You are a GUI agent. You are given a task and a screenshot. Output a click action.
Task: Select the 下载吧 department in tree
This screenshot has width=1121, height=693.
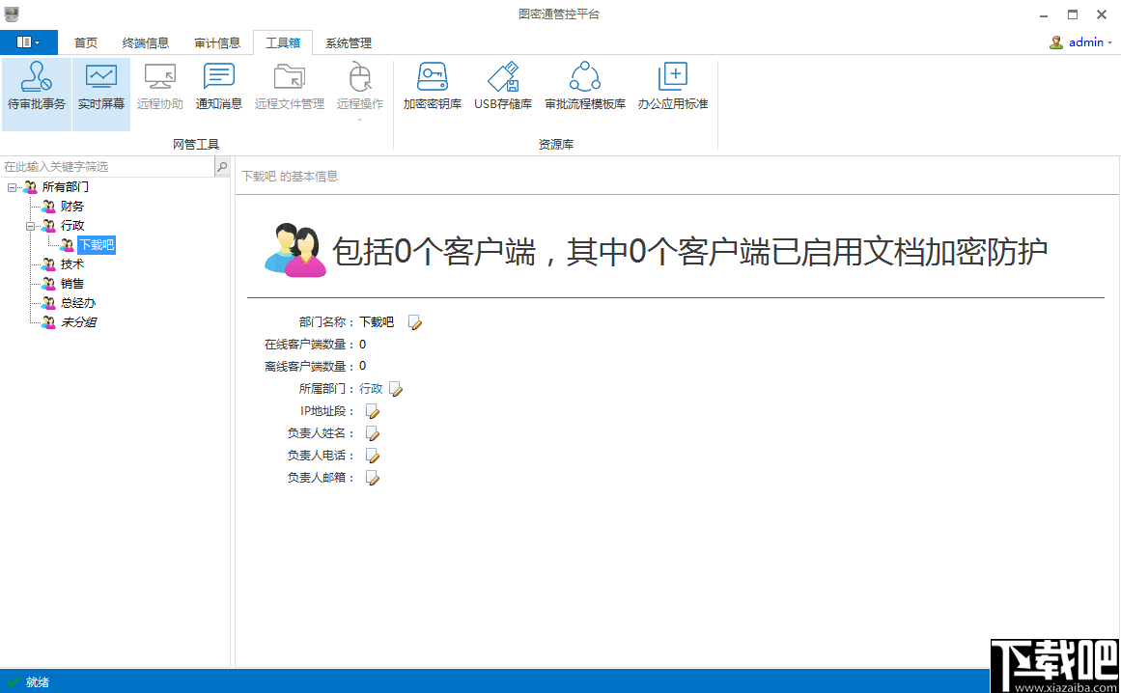97,244
